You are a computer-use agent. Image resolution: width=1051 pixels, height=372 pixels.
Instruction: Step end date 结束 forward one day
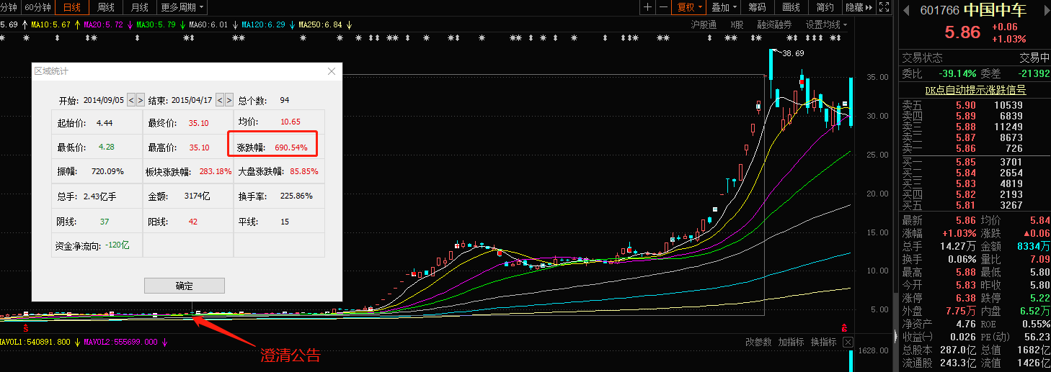[229, 100]
